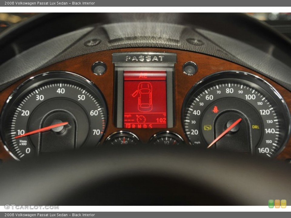
Task: Click the large 20 on the speedometer
Action: click(x=195, y=132)
